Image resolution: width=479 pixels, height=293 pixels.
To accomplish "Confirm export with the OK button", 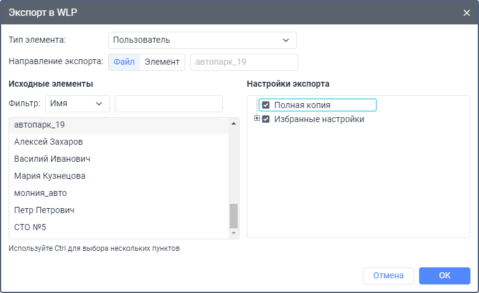I will pos(444,276).
